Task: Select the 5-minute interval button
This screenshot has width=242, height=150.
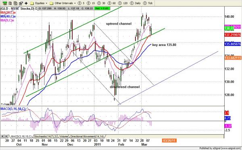Action: pos(81,3)
